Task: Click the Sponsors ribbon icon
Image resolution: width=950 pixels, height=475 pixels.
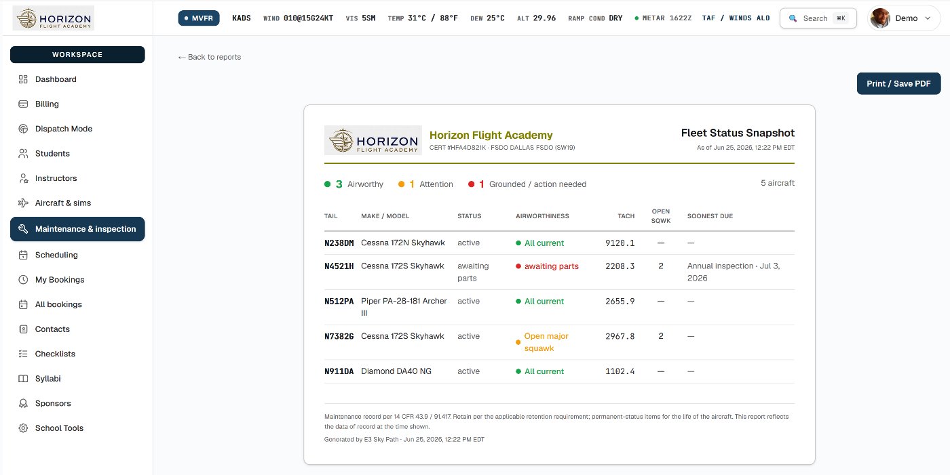Action: 23,403
